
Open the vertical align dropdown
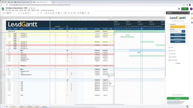click(x=68, y=13)
